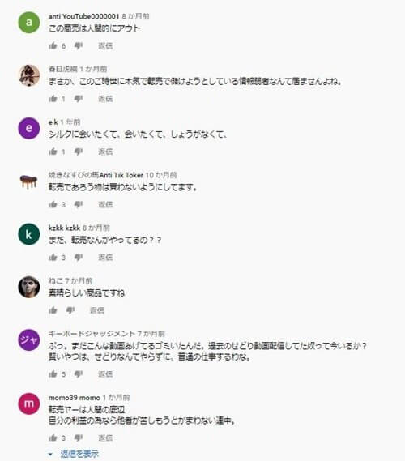Open the ねこ user's face avatar

click(29, 287)
